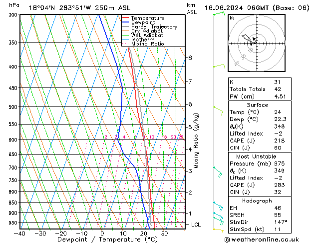Screen dimensions: 314x243
Task: Click the magenta mixing ratio label 2
Action: [x=106, y=137]
